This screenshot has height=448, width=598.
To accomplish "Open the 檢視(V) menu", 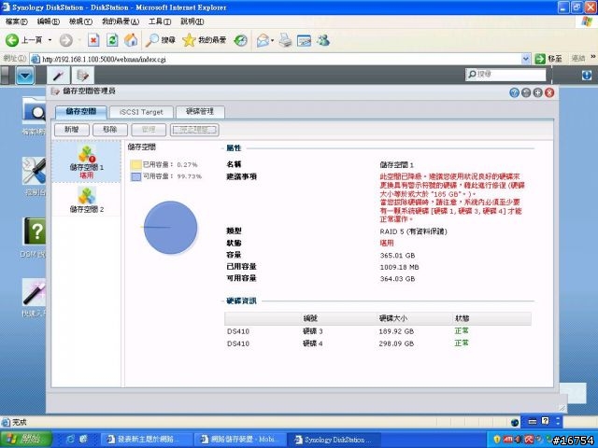I will (x=80, y=21).
